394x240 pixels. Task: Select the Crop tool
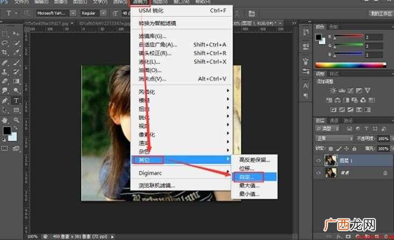[4, 53]
